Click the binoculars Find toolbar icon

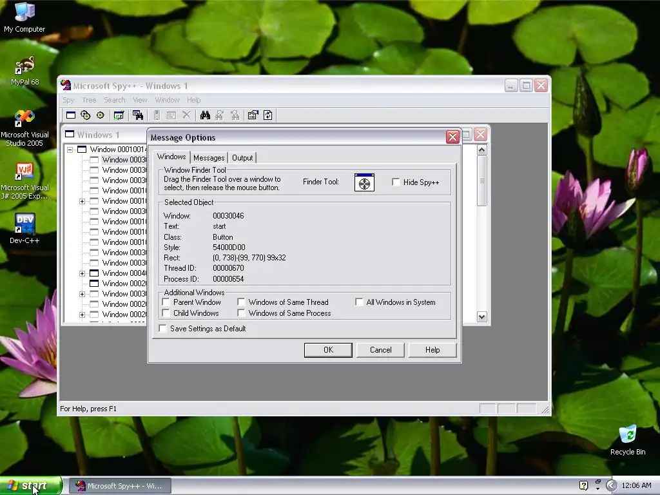205,115
